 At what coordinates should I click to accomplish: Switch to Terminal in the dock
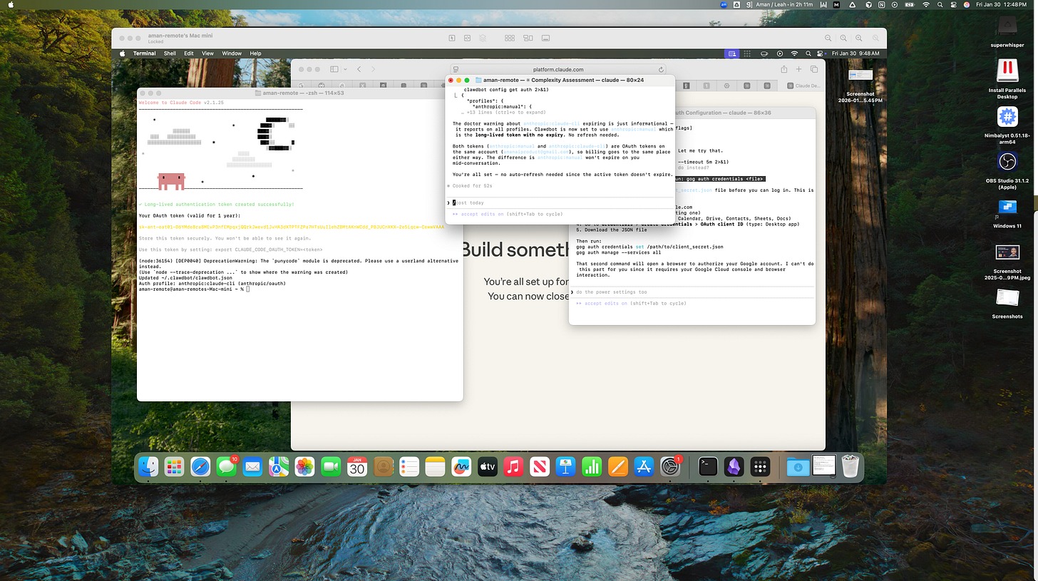pos(708,467)
